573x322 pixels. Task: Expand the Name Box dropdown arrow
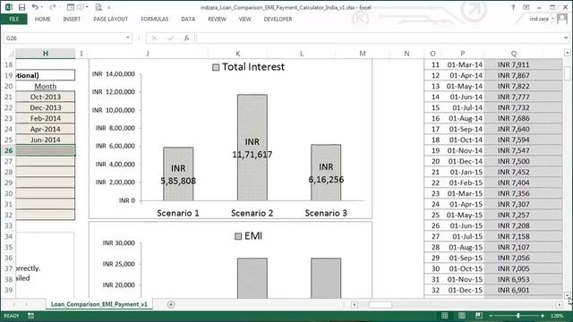[127, 38]
